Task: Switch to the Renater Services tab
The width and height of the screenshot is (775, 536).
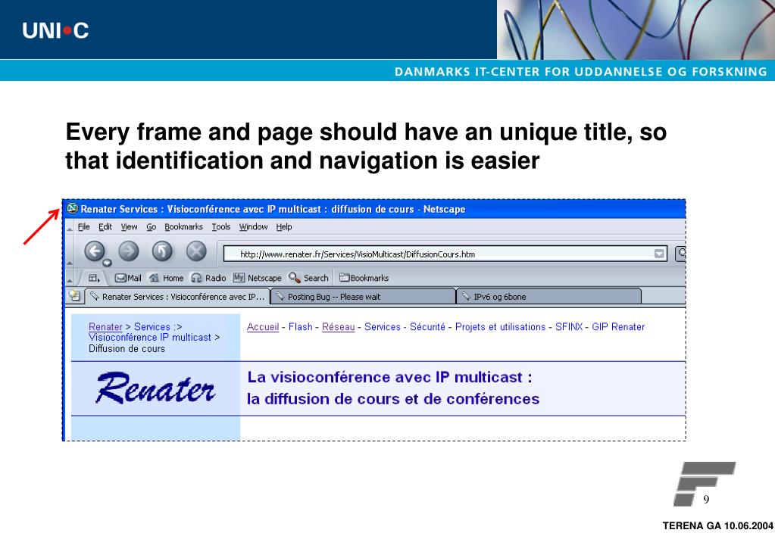Action: click(177, 297)
